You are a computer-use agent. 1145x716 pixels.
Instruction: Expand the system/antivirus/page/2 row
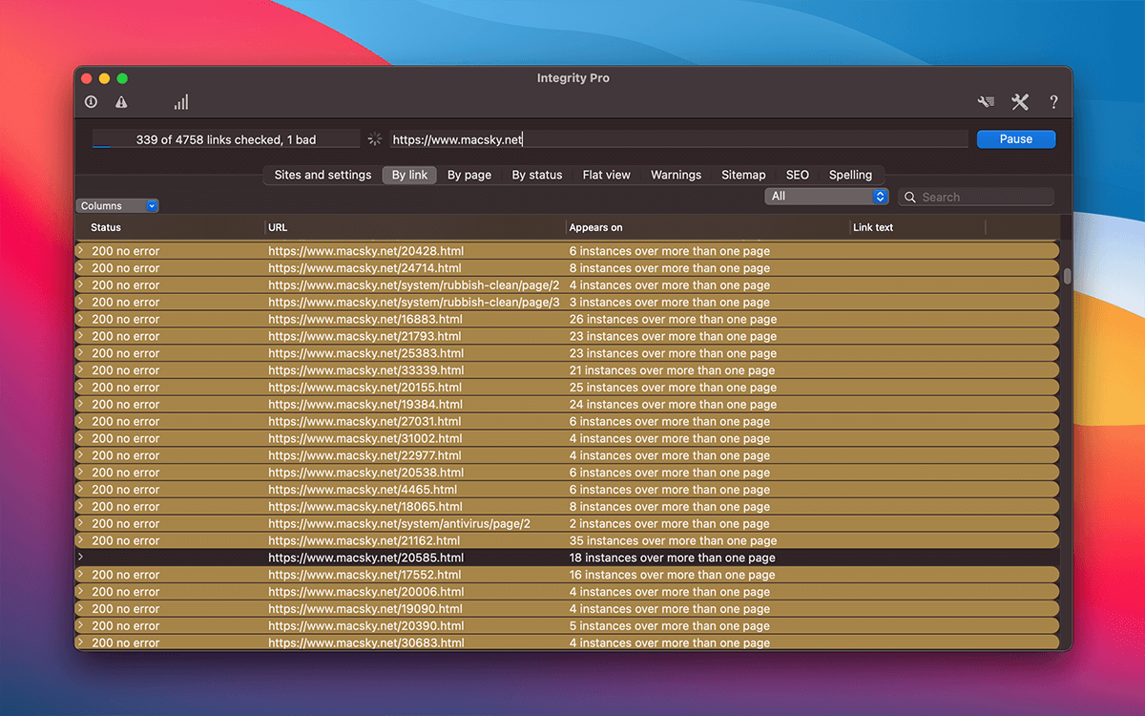80,523
